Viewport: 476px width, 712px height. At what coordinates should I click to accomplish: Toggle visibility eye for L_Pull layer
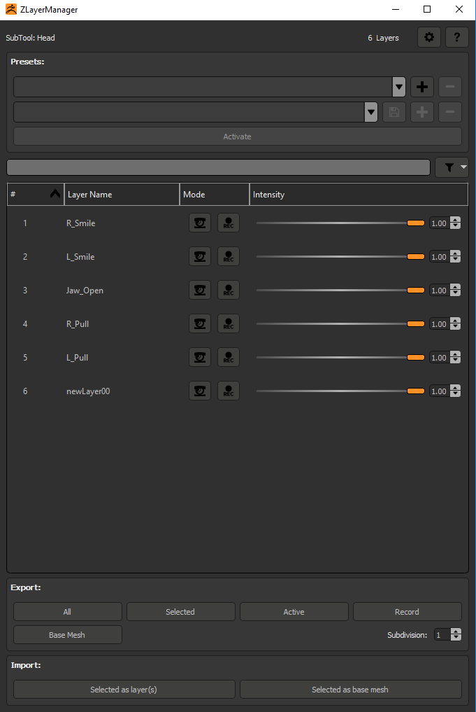(200, 357)
